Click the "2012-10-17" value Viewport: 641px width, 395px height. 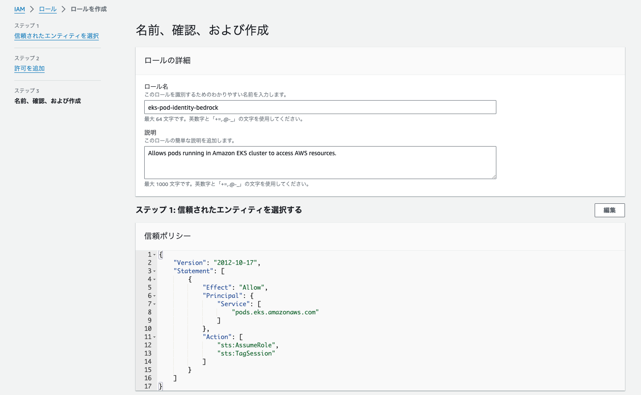coord(236,263)
